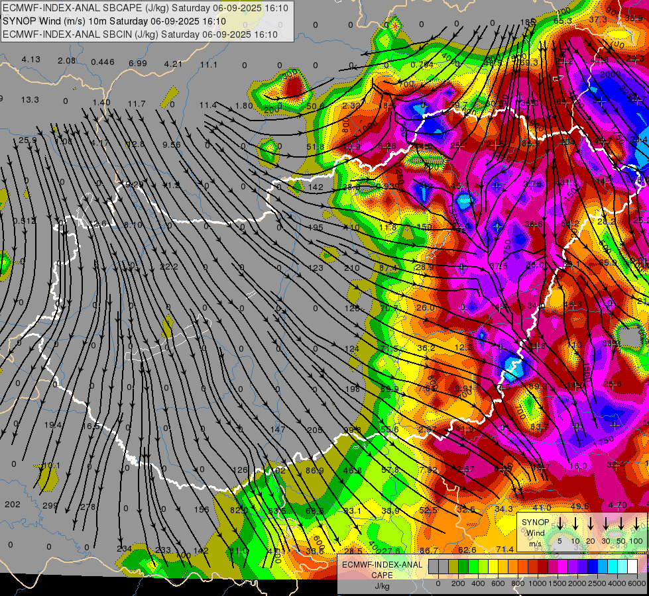Click the 4.70 value on the map
Viewport: 649px width, 596px height.
(x=618, y=505)
